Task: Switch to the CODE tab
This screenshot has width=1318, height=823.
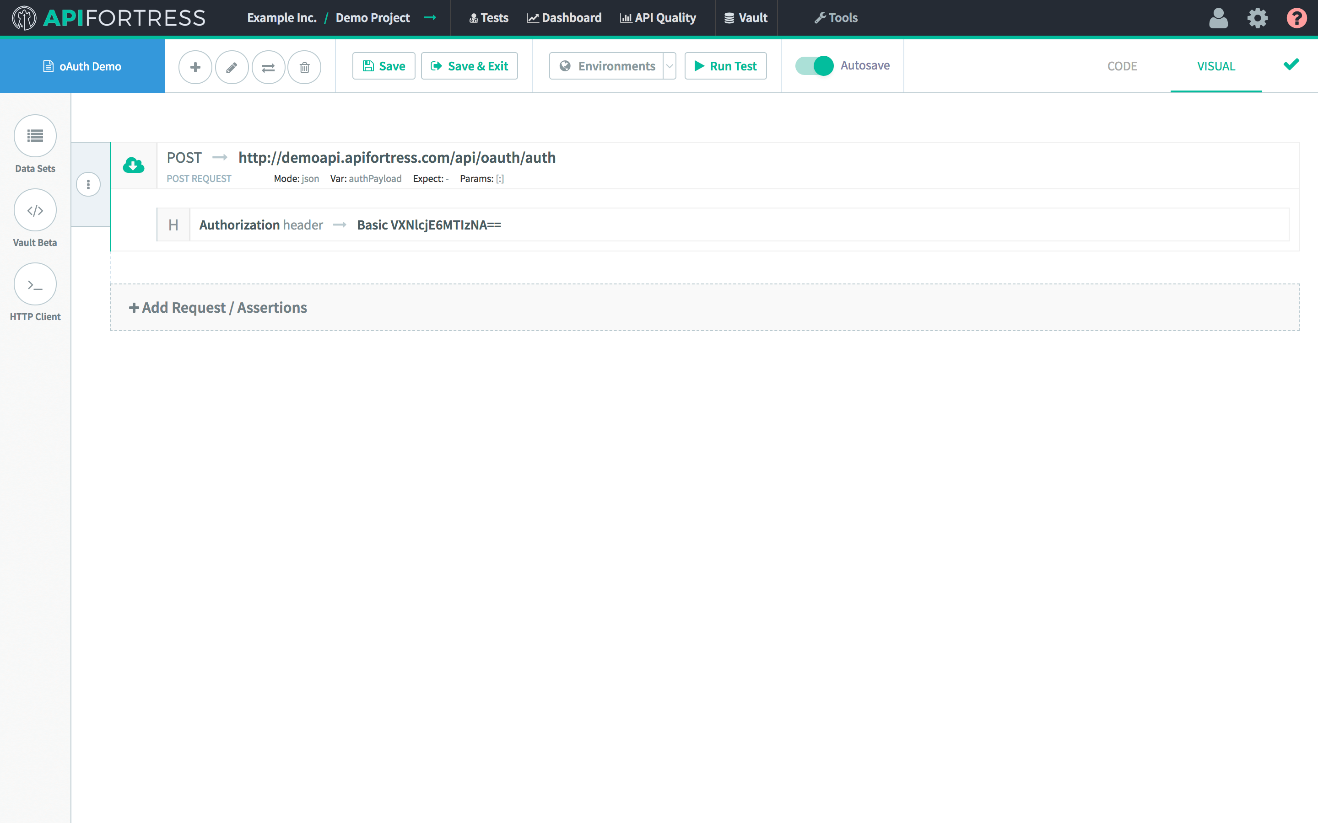Action: 1122,66
